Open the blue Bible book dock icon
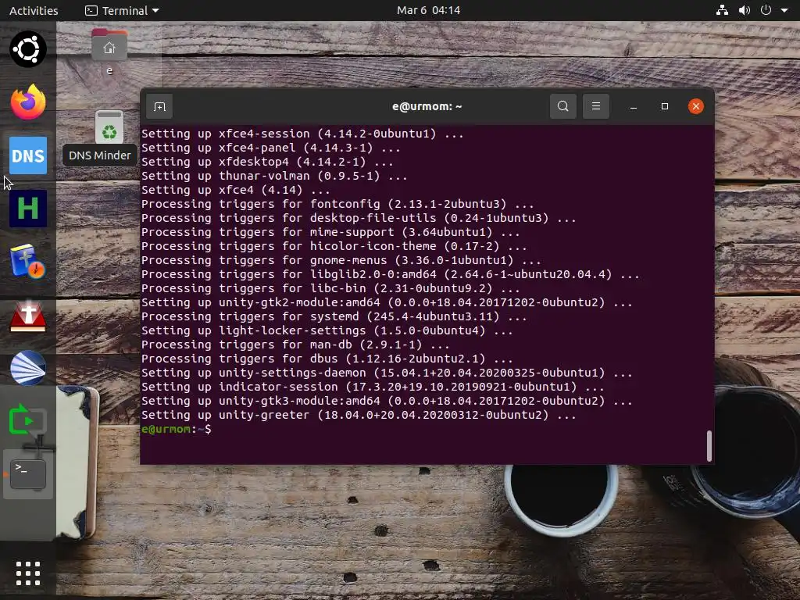Screen dimensions: 800x600 pos(27,261)
